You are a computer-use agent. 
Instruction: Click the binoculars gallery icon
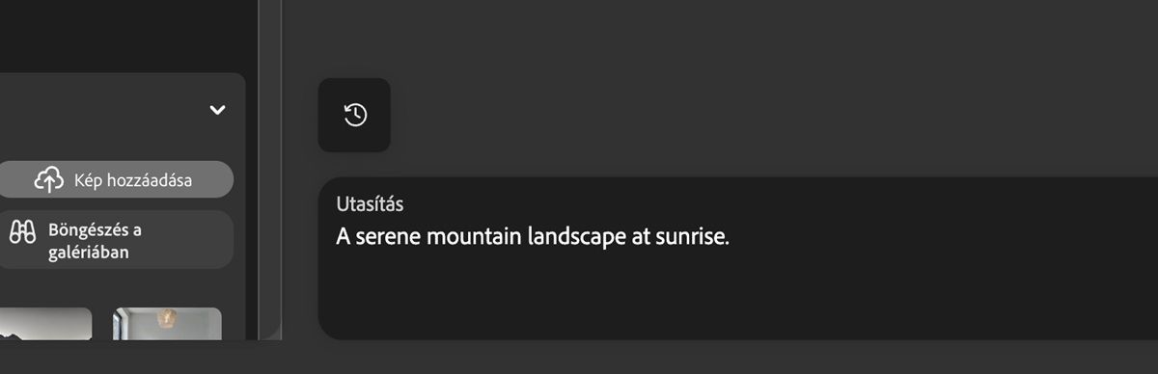tap(22, 231)
